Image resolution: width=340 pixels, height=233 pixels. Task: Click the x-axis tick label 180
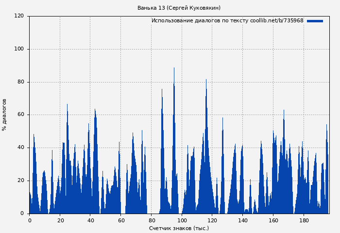tap(304, 220)
